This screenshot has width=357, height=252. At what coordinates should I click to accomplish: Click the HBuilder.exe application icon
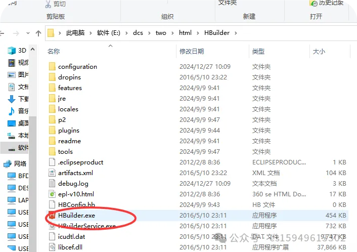pos(52,216)
